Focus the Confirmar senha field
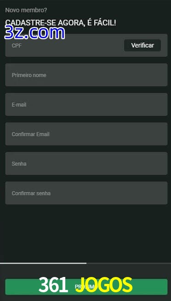171x301 pixels. click(86, 193)
